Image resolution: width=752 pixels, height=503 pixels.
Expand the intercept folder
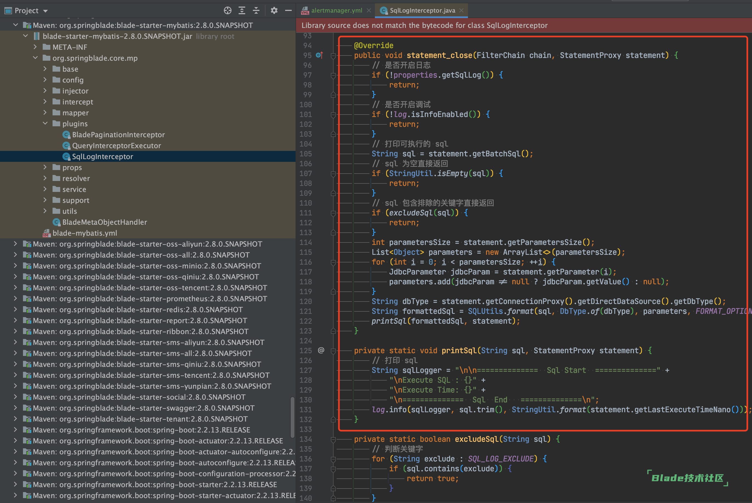coord(45,102)
